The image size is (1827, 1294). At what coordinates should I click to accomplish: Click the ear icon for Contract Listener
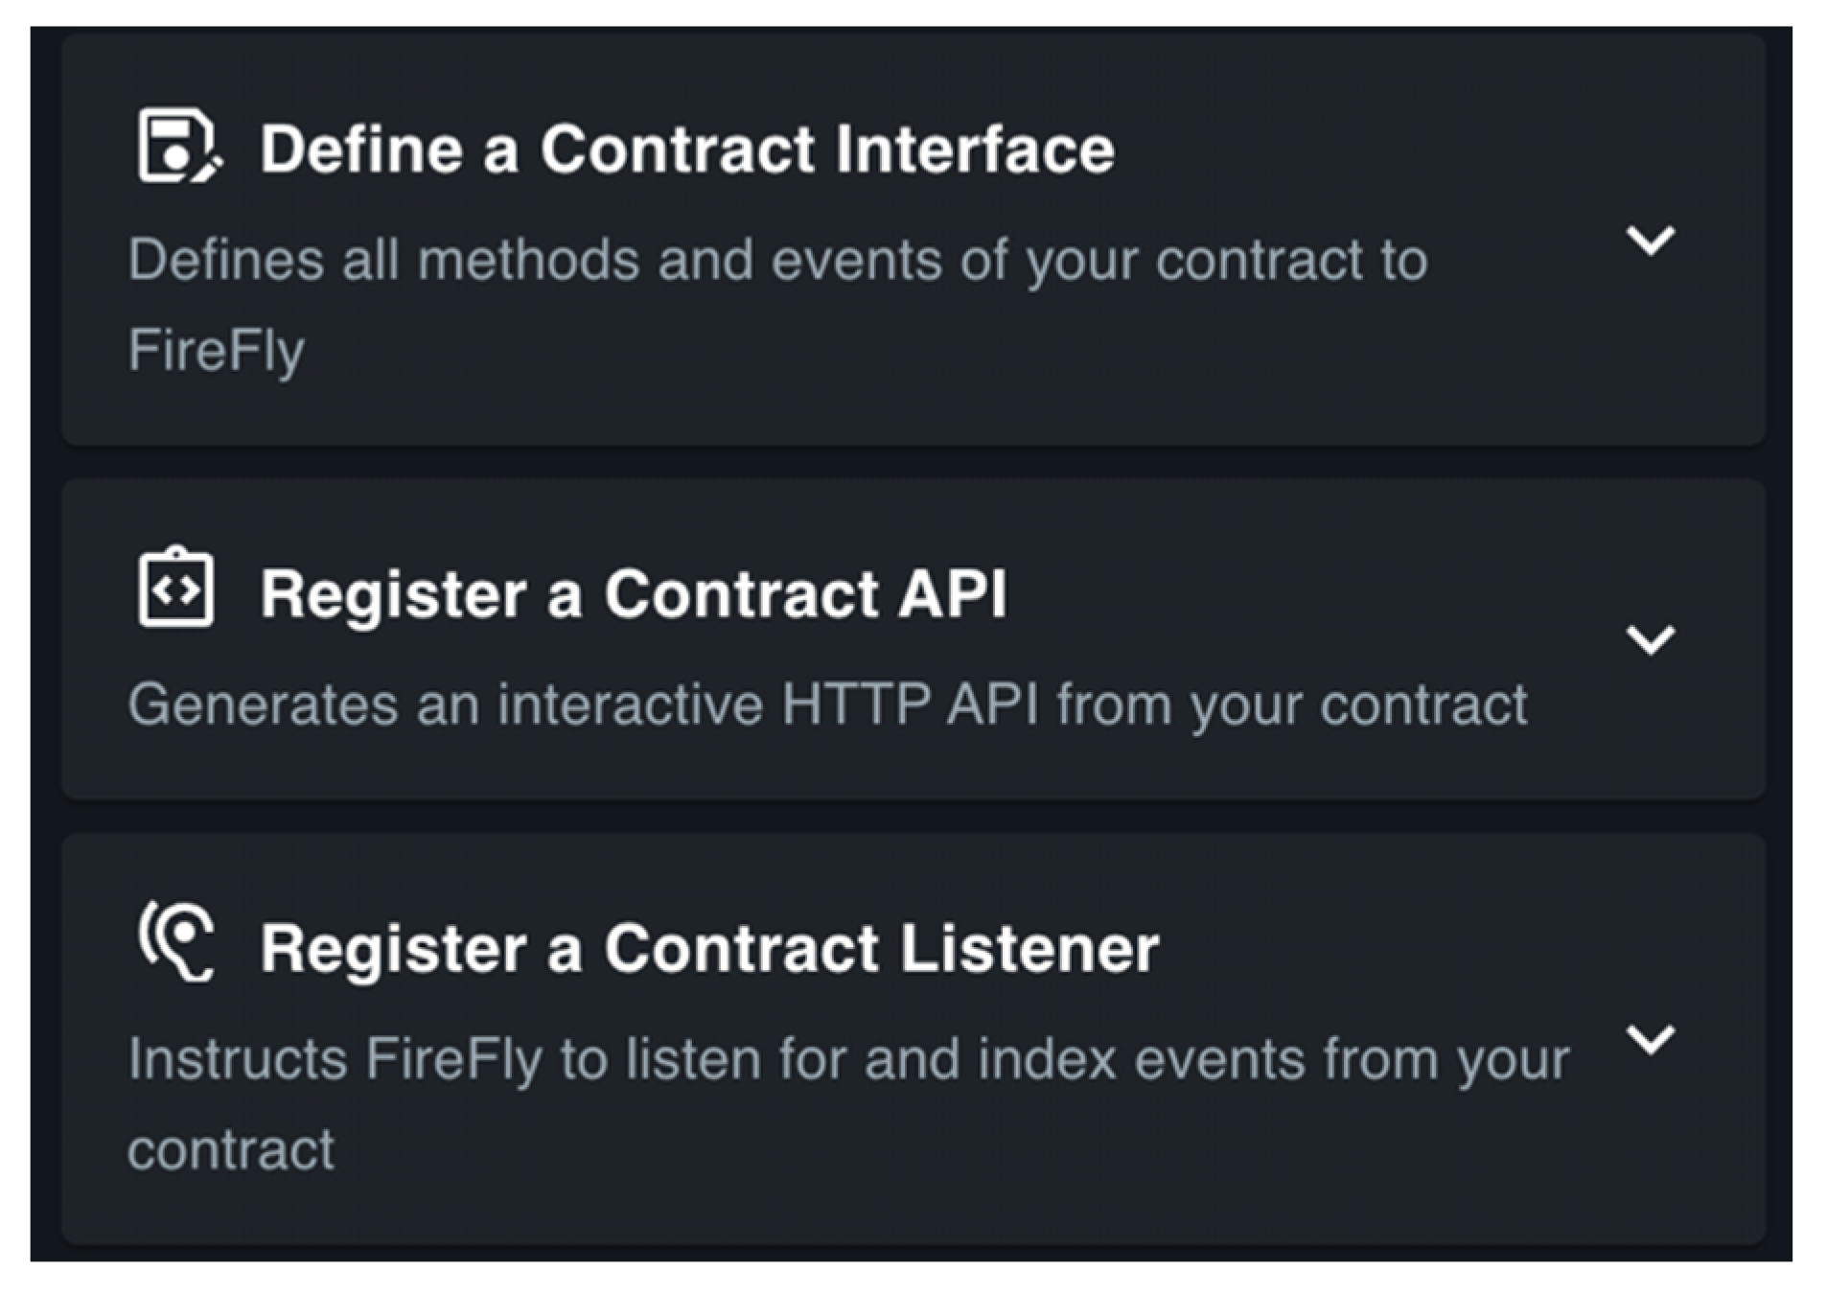(x=177, y=942)
